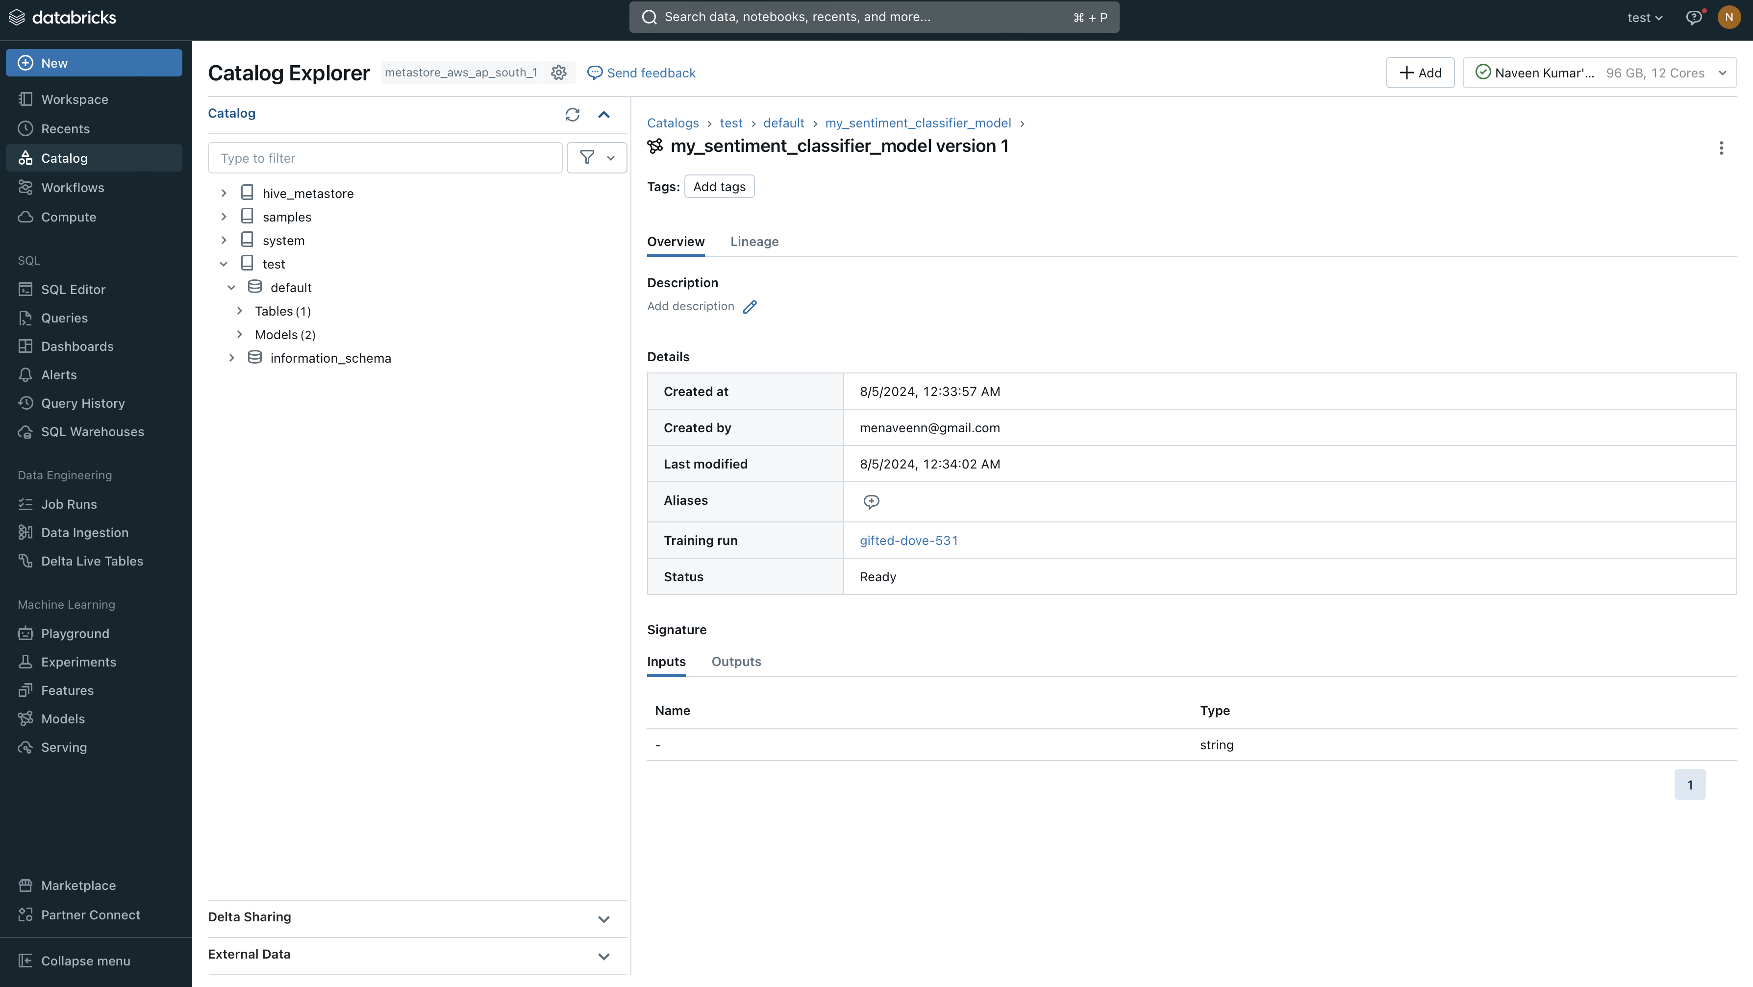The height and width of the screenshot is (987, 1753).
Task: Open the filter dropdown next to catalog search
Action: point(596,157)
